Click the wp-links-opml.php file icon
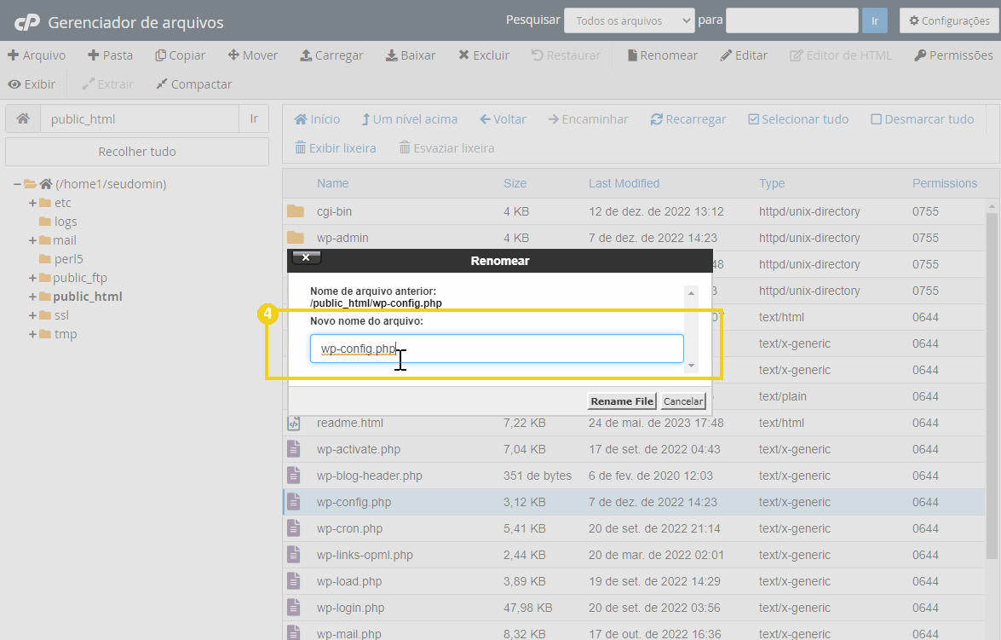The width and height of the screenshot is (1001, 640). [x=294, y=555]
